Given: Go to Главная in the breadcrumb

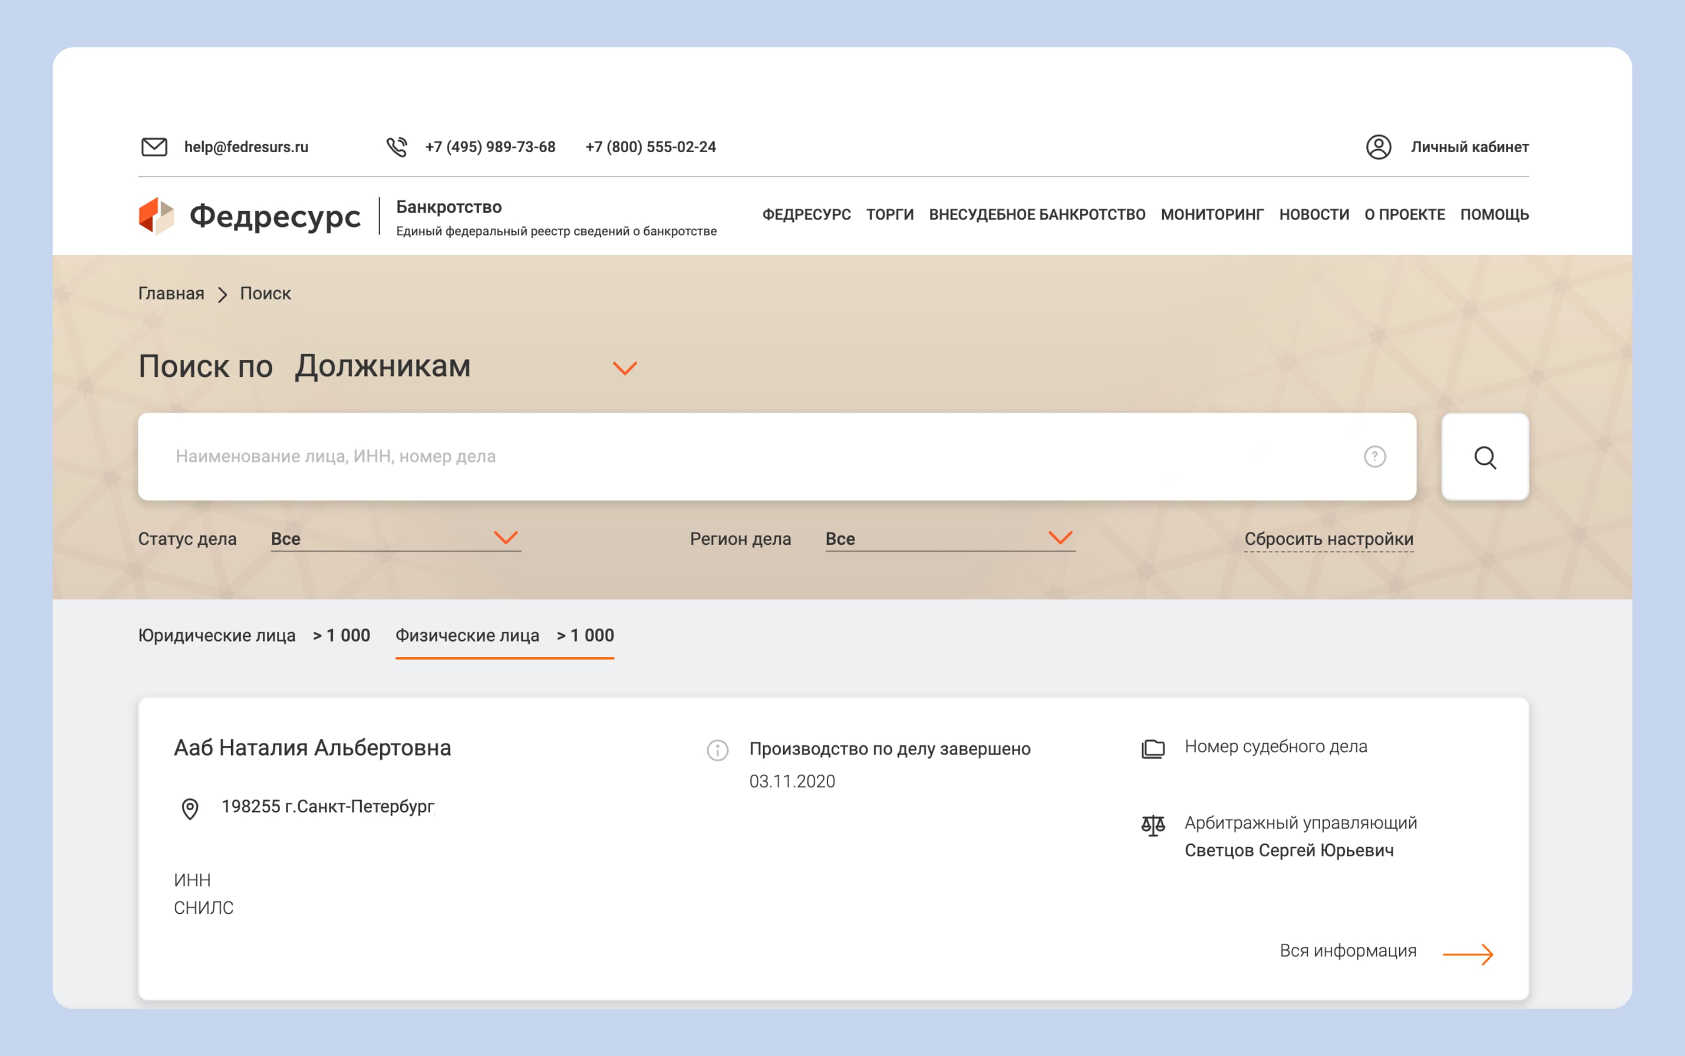Looking at the screenshot, I should pyautogui.click(x=171, y=293).
